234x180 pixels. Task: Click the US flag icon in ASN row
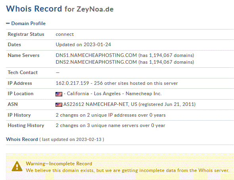tap(59, 104)
